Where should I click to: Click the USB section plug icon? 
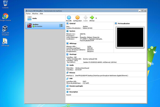pyautogui.click(x=68, y=78)
